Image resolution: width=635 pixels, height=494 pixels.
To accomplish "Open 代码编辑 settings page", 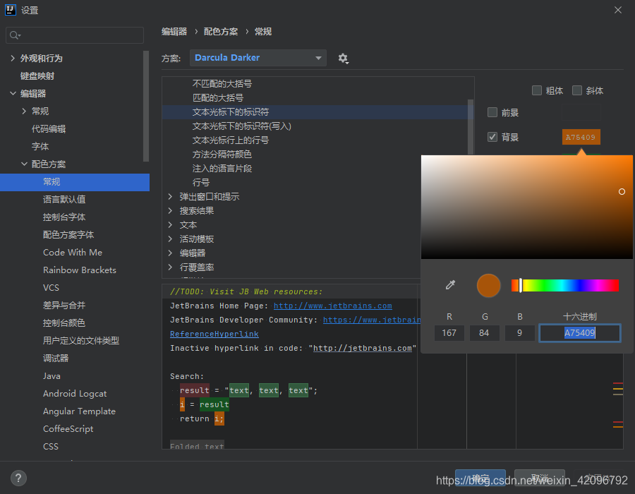I will click(x=49, y=128).
